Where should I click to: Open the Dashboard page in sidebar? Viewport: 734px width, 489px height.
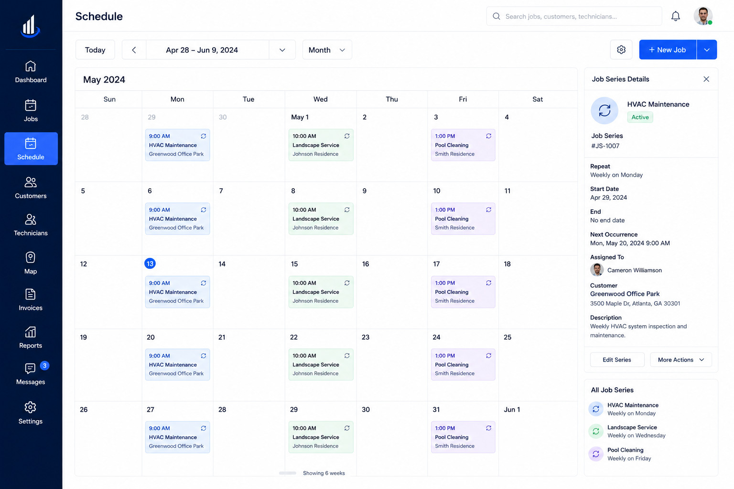(31, 72)
